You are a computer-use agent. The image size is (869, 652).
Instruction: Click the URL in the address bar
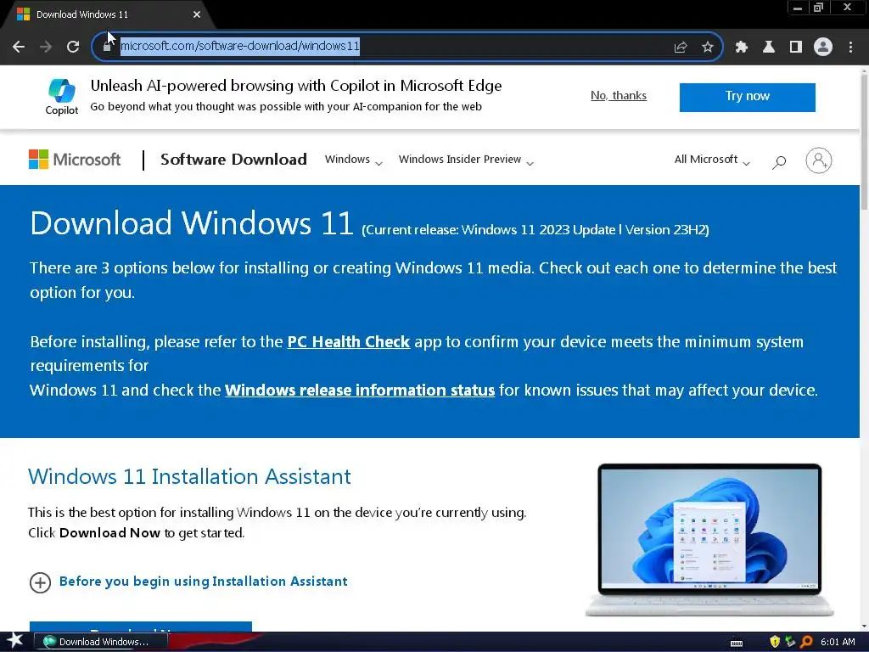(x=240, y=46)
